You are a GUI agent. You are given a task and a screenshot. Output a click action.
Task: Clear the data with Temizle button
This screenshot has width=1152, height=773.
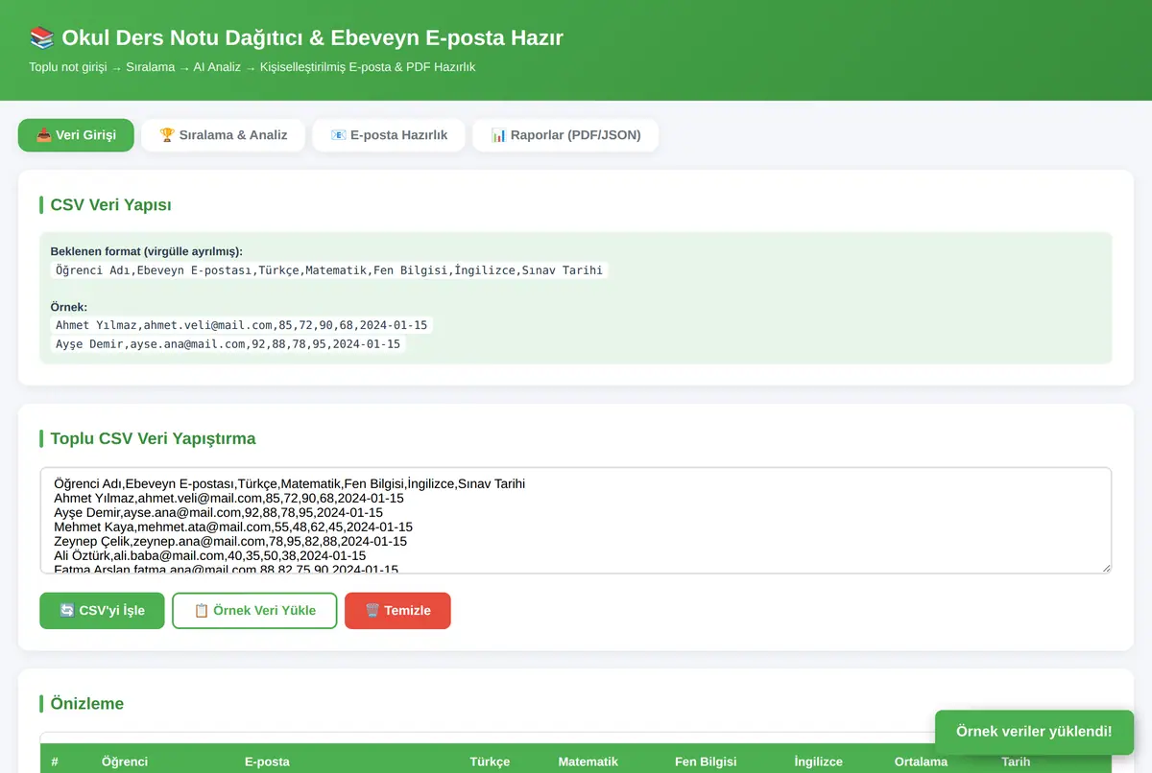tap(397, 611)
